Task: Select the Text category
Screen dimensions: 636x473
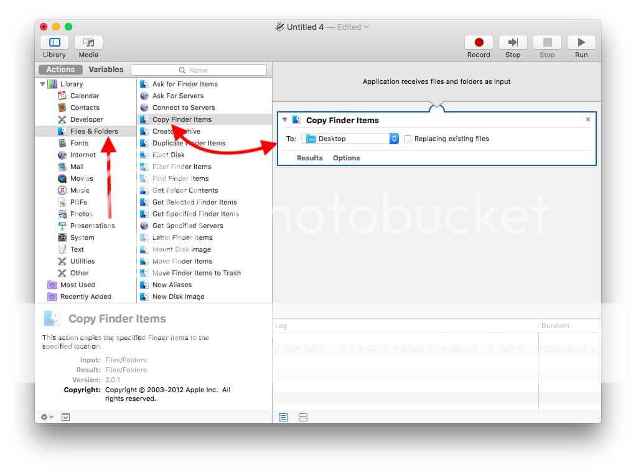Action: [86, 249]
